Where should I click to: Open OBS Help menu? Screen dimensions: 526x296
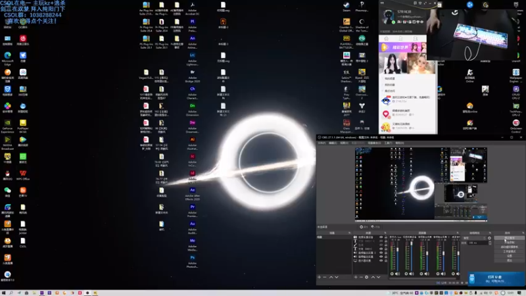coord(400,143)
